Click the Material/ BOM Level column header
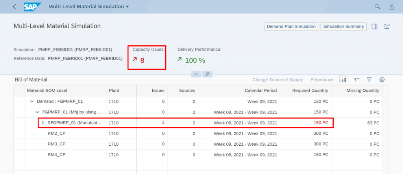The image size is (403, 174). 65,91
